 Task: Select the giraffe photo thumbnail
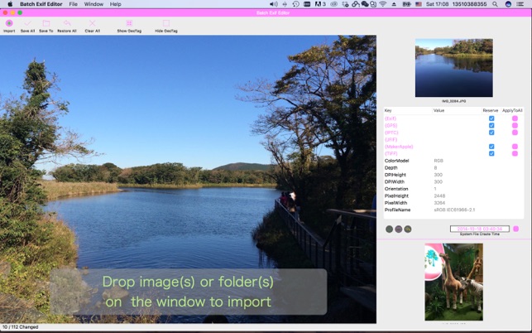pyautogui.click(x=453, y=282)
